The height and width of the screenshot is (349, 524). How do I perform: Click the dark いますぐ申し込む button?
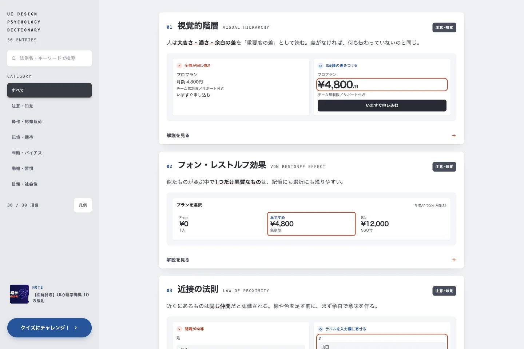tap(382, 105)
